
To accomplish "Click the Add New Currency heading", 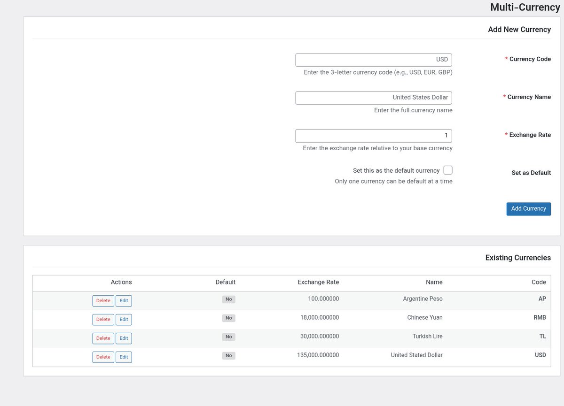I will [519, 29].
